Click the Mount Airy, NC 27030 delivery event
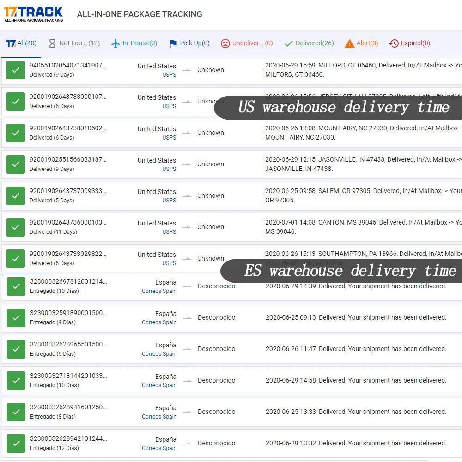Screen dimensions: 462x462 click(363, 133)
